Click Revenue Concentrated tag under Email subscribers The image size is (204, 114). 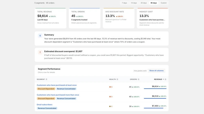pos(47,108)
